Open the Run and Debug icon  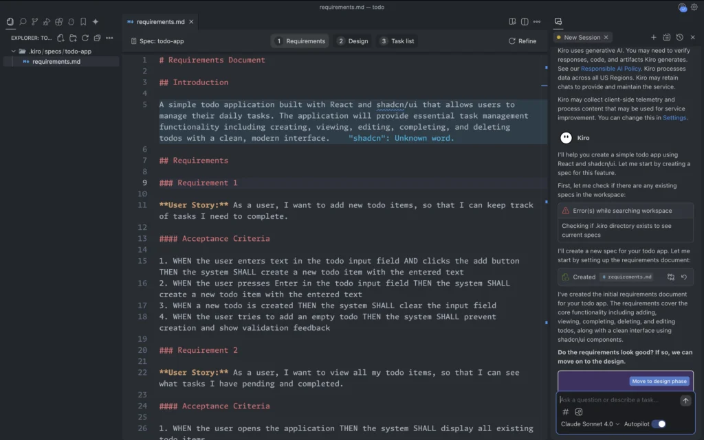tap(47, 21)
